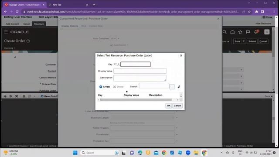The image size is (279, 157).
Task: Sort by the Display Value column header
Action: 131,95
